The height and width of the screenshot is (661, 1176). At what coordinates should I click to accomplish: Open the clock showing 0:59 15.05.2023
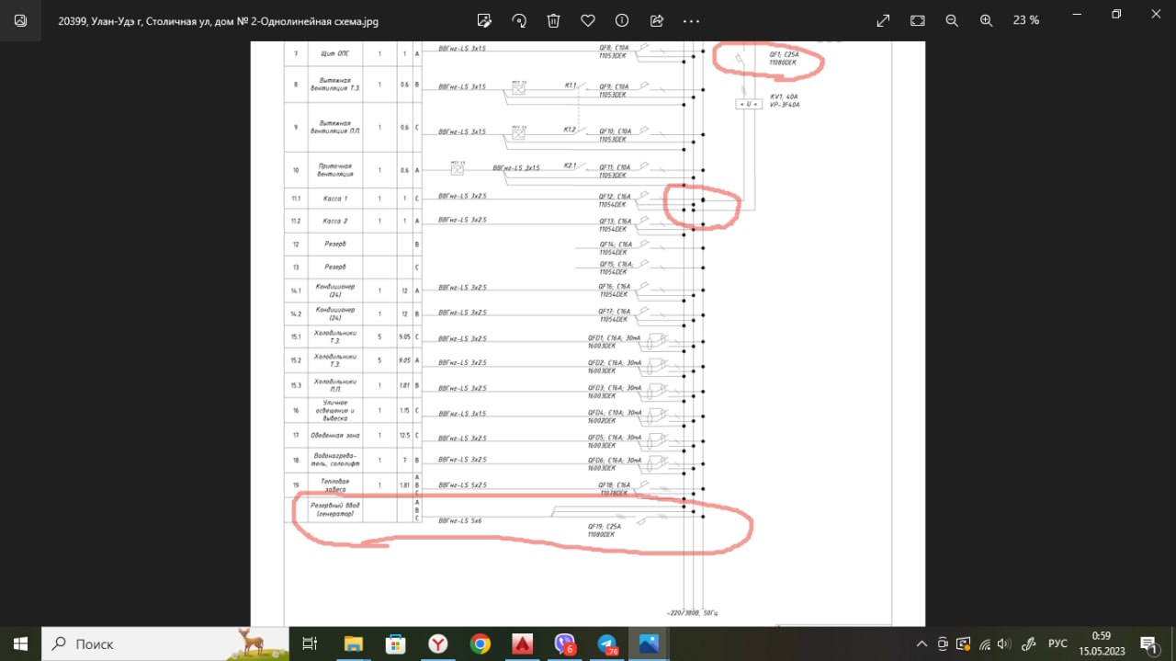click(1100, 644)
